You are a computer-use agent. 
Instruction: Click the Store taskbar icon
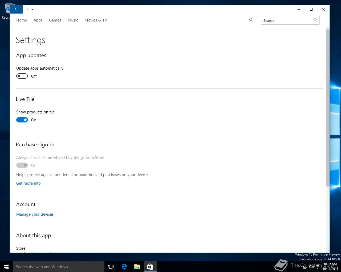click(x=150, y=267)
